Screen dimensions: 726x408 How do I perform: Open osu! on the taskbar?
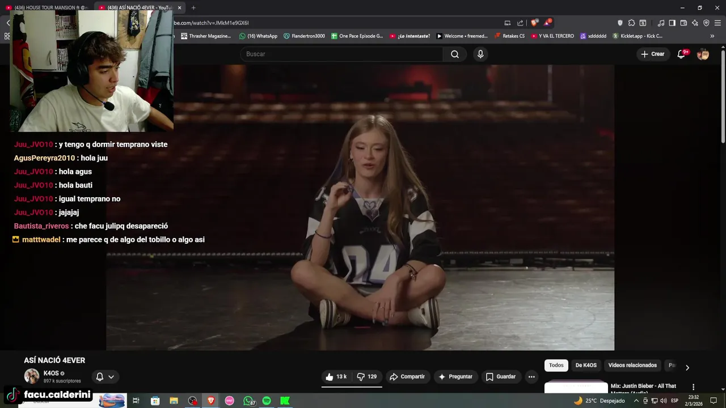tap(229, 401)
